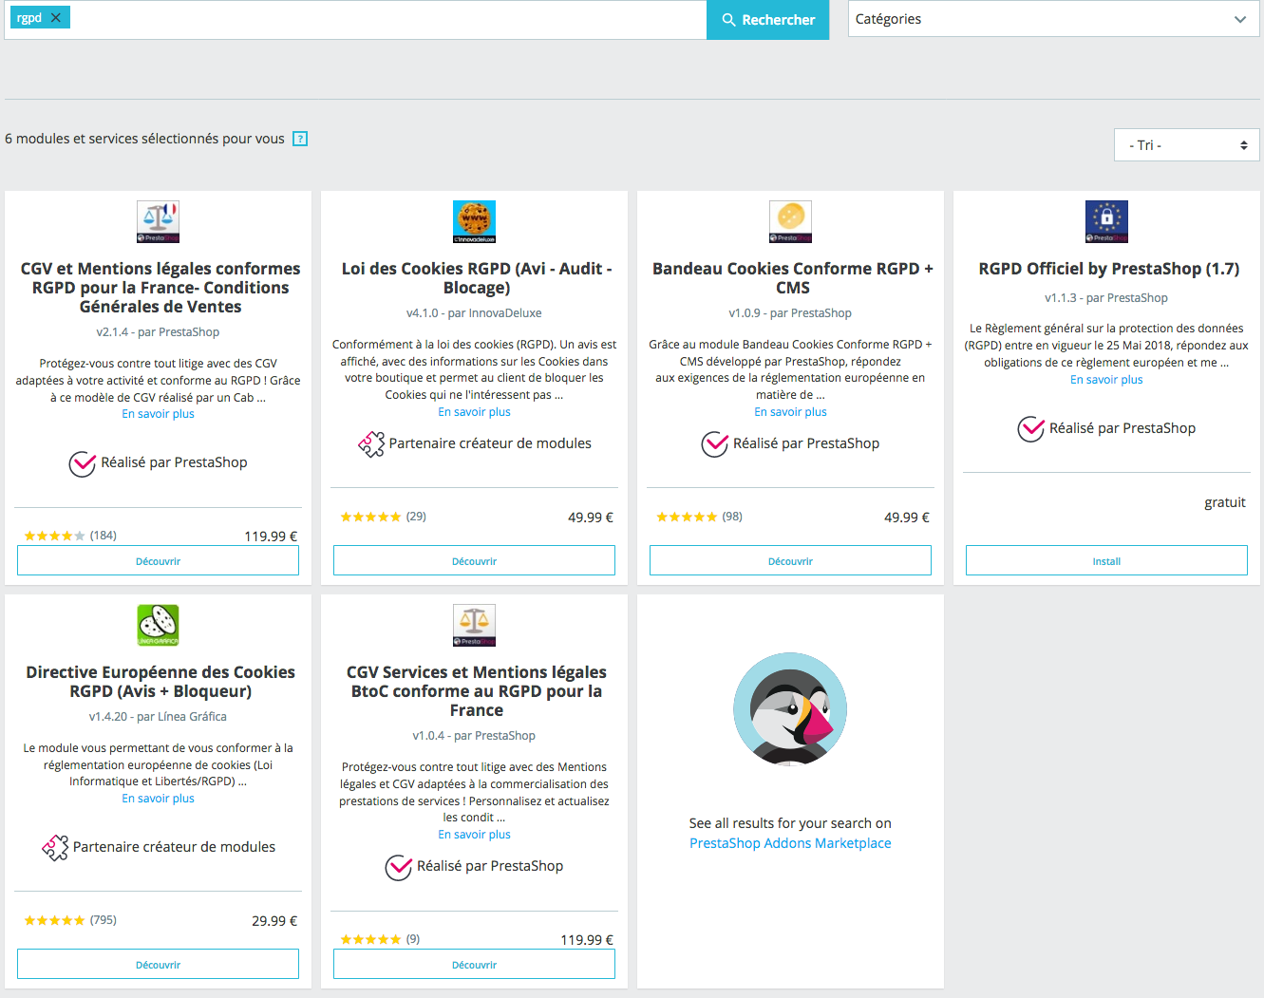Click Découvrir for the 119.99 € CGV France module

pyautogui.click(x=158, y=561)
